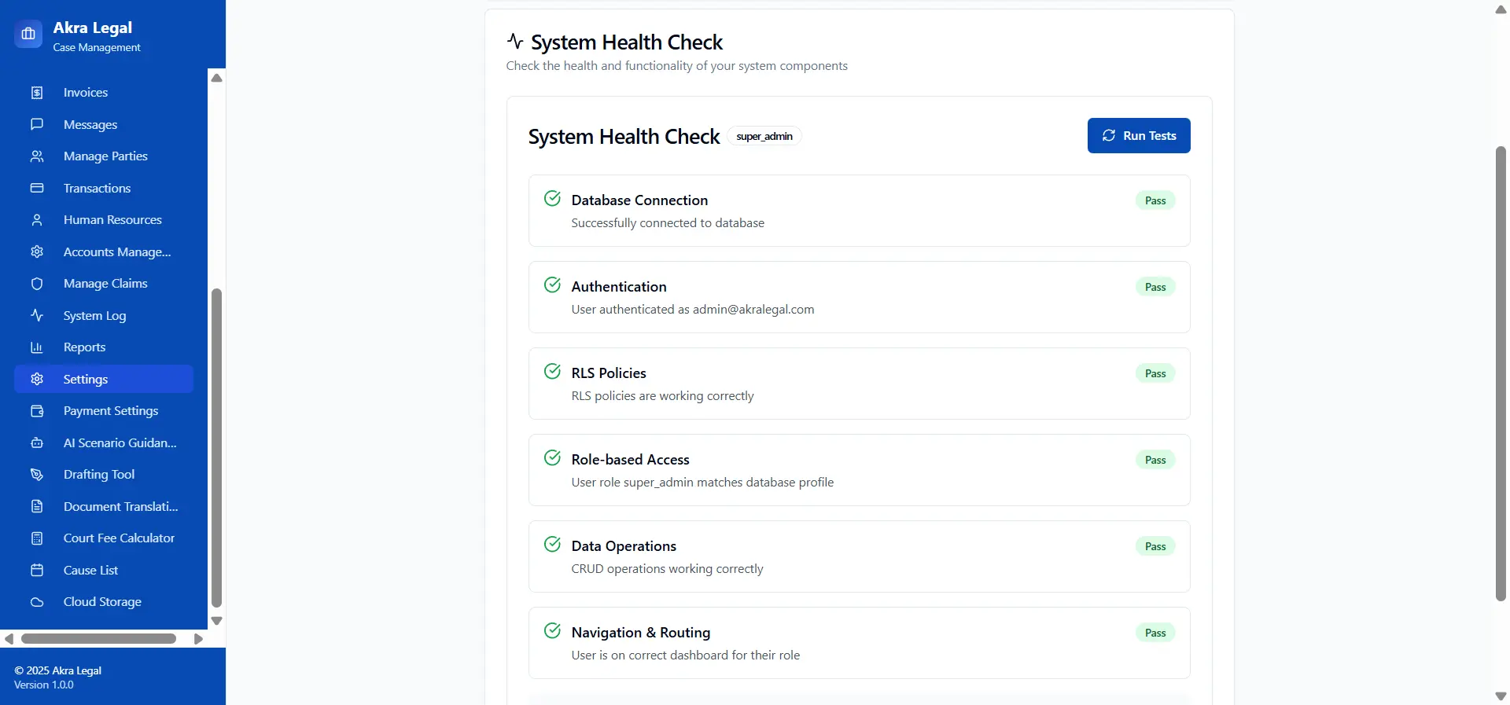Open the System Log menu item
Viewport: 1510px width, 705px height.
94,316
